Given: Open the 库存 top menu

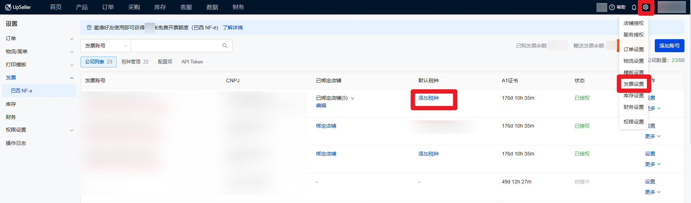Looking at the screenshot, I should click(x=160, y=7).
